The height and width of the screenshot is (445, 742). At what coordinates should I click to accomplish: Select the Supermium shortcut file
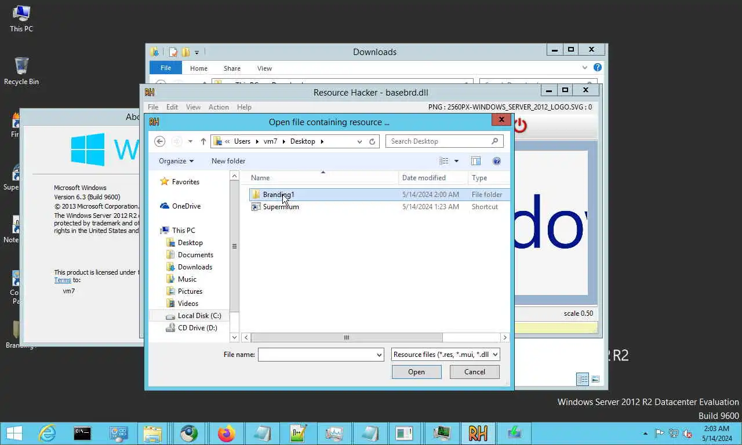281,207
